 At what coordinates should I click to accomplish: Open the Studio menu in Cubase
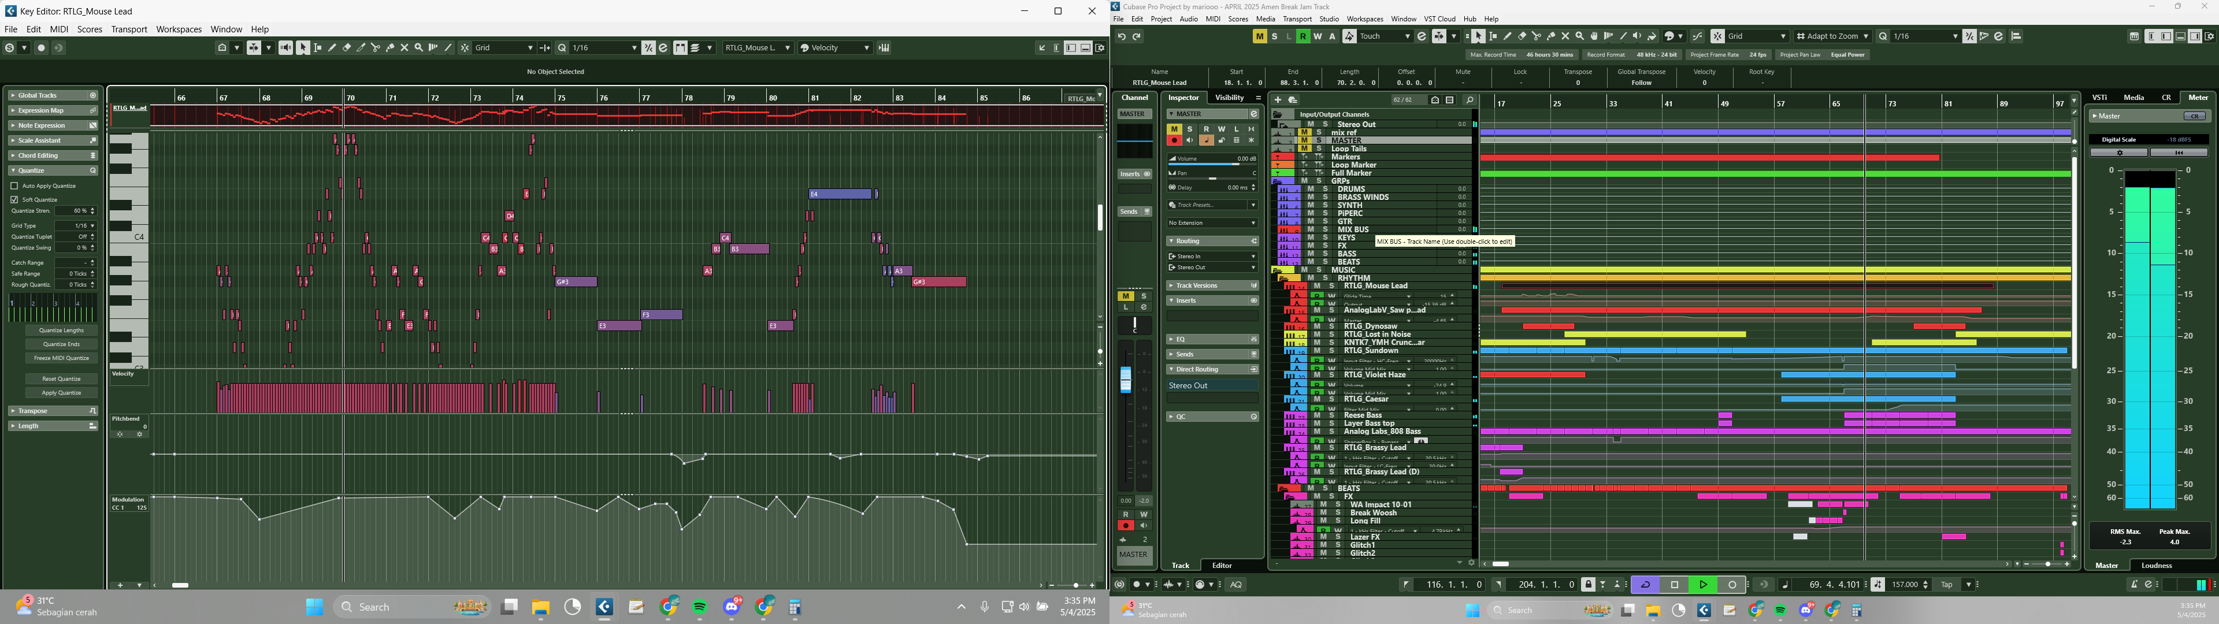pyautogui.click(x=1329, y=19)
